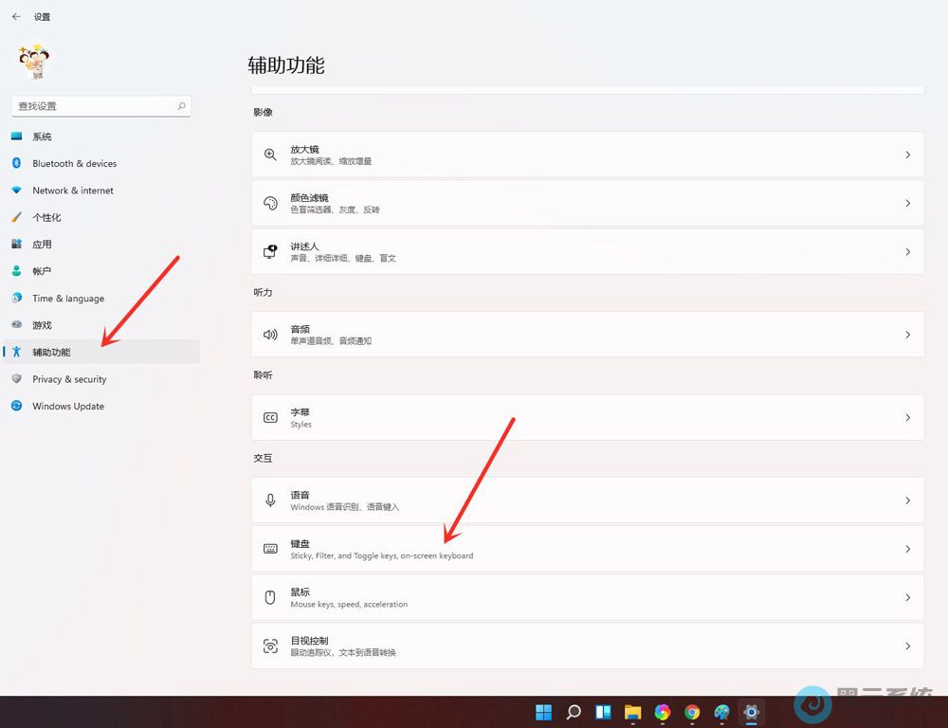Switch to Windows Update page
Image resolution: width=948 pixels, height=728 pixels.
68,407
